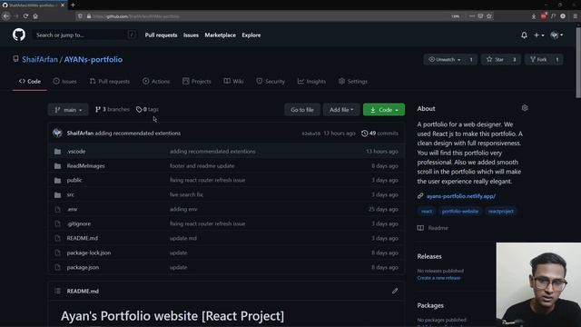Switch to the Issues repo tab
Viewport: 581px width, 327px height.
64,81
